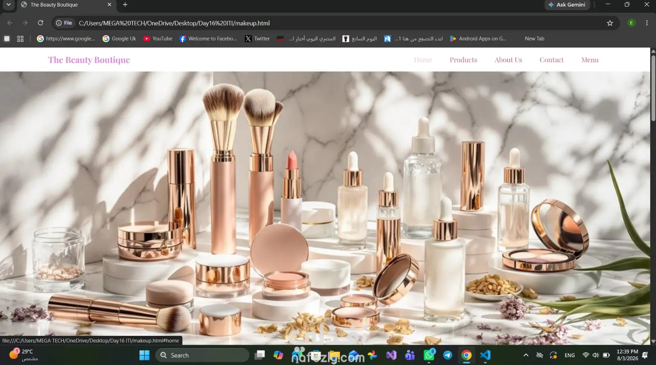This screenshot has width=656, height=365.
Task: Open the YouTube bookmark
Action: click(158, 39)
